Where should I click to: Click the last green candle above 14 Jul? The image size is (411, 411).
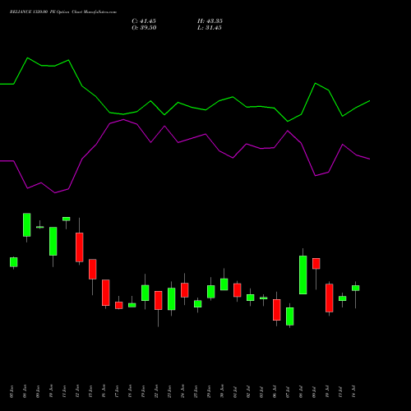[355, 288]
